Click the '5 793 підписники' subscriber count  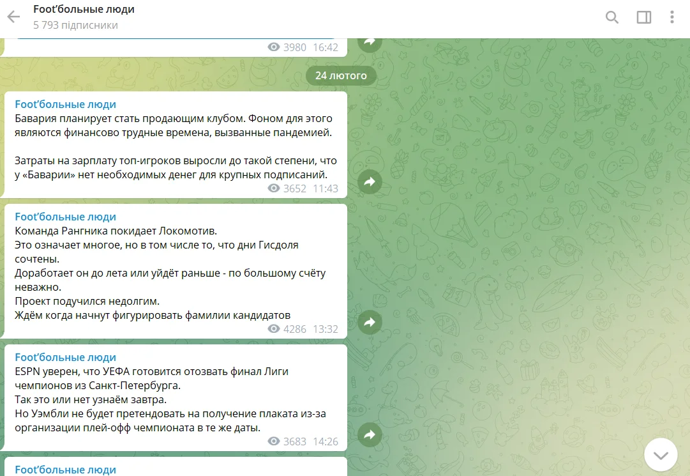point(75,26)
